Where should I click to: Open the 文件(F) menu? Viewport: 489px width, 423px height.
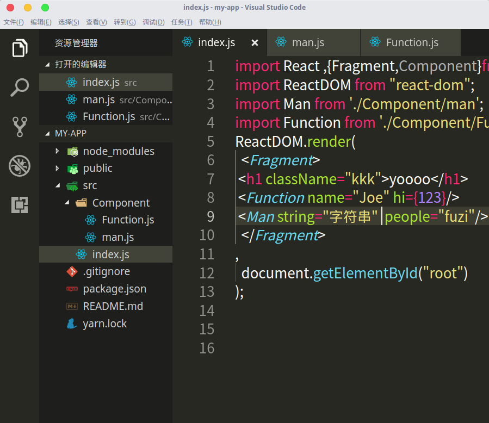[x=14, y=22]
